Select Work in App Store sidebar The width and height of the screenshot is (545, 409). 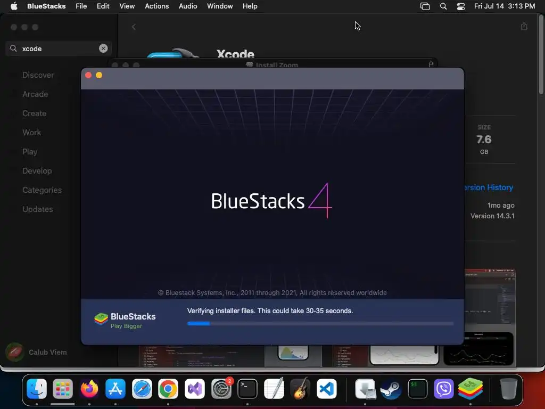tap(31, 132)
